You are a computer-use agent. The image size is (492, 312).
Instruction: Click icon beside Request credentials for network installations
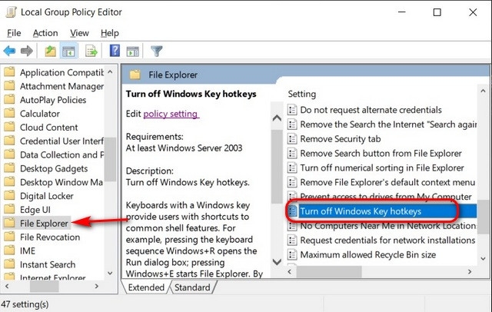tap(292, 241)
